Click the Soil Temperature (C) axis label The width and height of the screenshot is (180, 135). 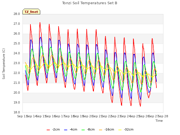point(4,64)
